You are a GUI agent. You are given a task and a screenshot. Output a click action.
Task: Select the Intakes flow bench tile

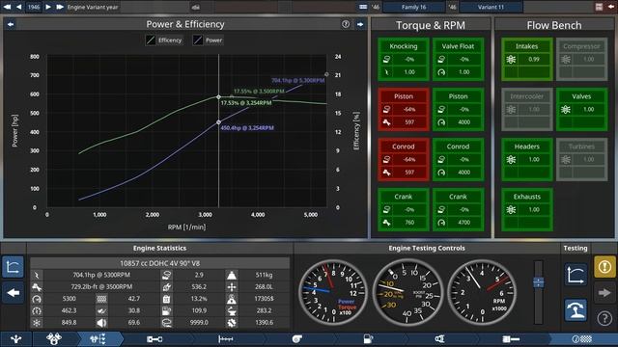click(527, 60)
